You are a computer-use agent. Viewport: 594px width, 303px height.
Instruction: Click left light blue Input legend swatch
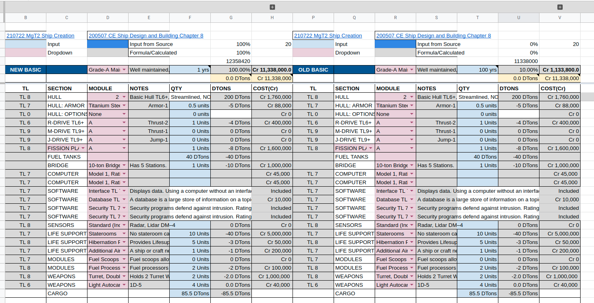(26, 44)
